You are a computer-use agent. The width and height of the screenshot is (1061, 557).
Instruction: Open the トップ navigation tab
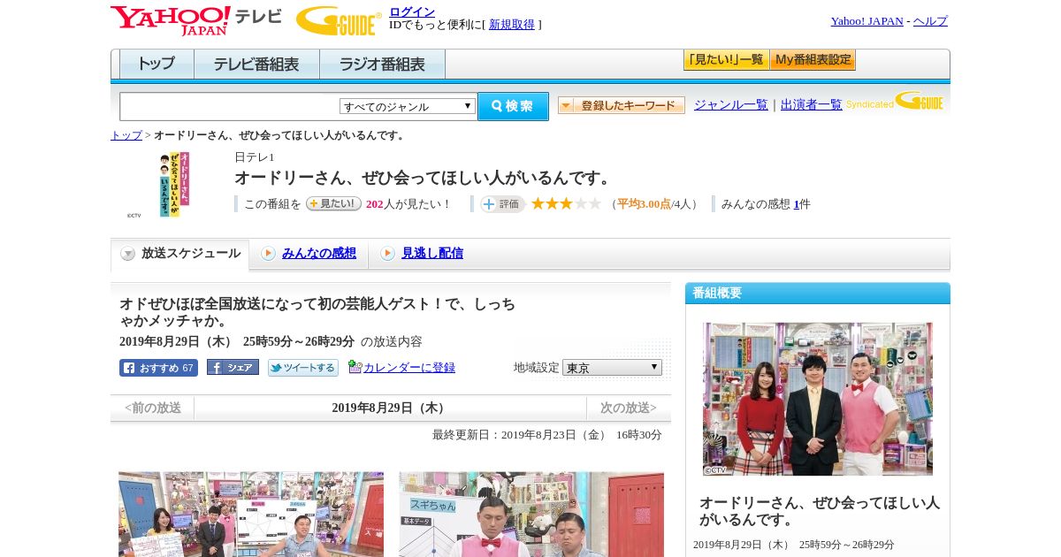[156, 64]
